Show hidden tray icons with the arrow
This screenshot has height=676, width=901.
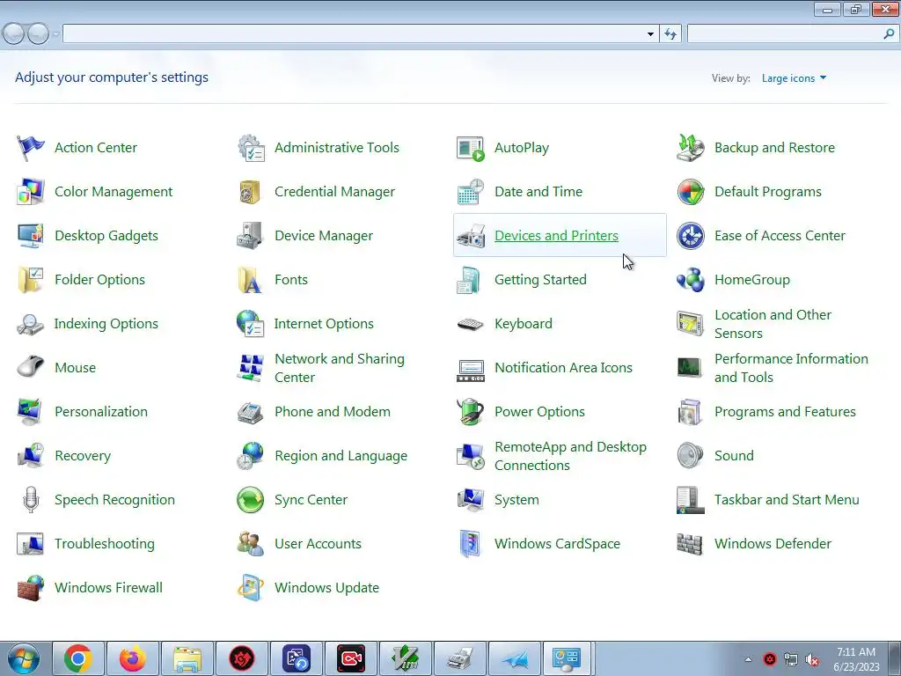click(748, 659)
